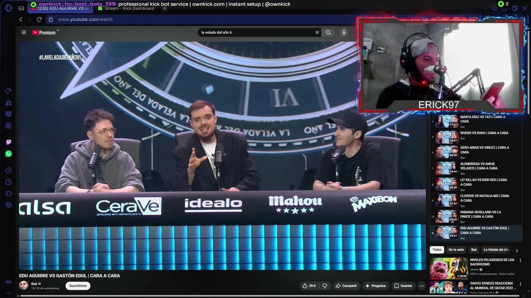Open Marta Díaz vs Tati playlist video
This screenshot has width=531, height=298.
coord(475,121)
